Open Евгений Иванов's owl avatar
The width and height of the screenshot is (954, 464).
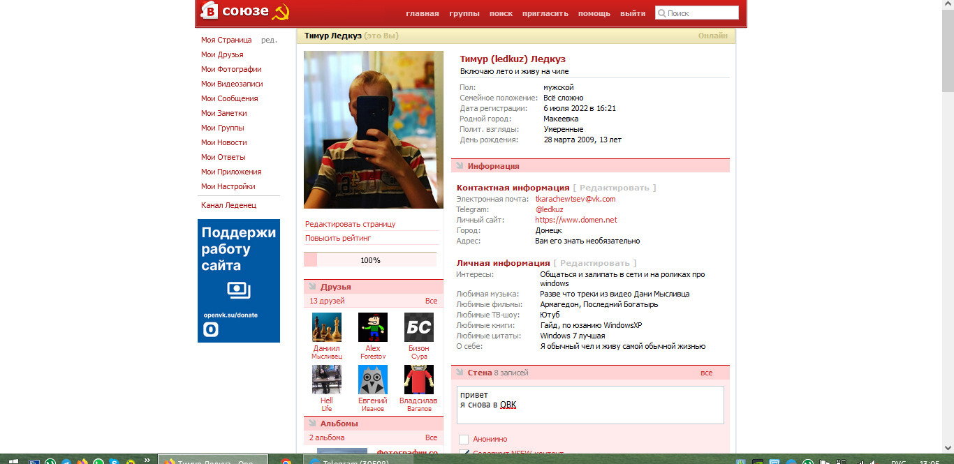point(373,380)
